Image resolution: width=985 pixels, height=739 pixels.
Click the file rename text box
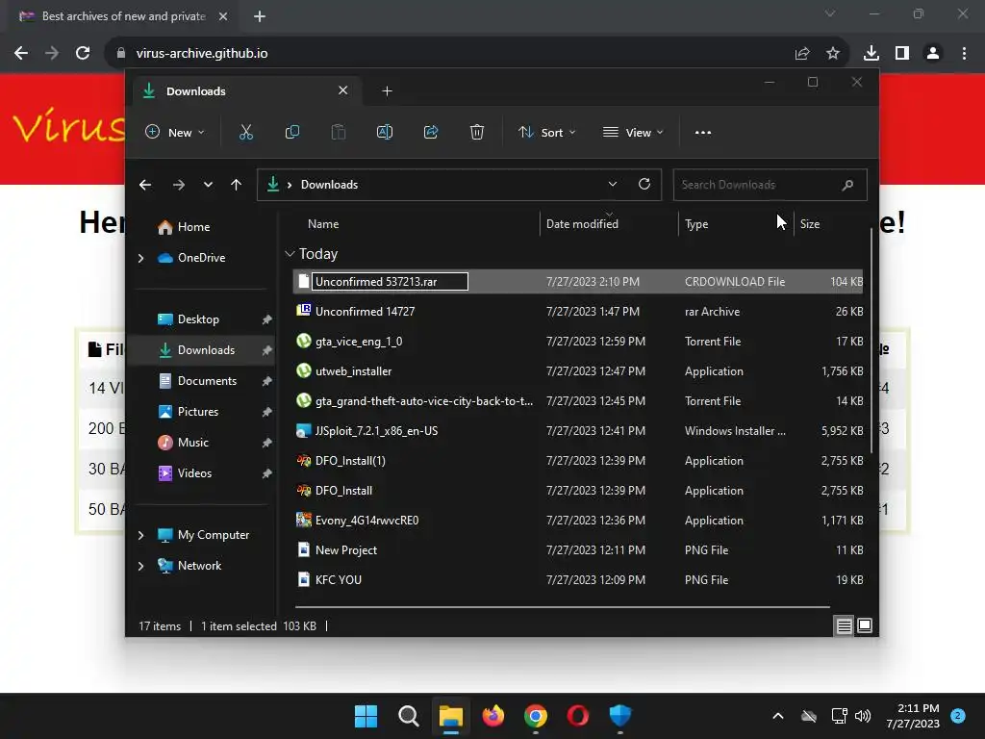pos(391,282)
